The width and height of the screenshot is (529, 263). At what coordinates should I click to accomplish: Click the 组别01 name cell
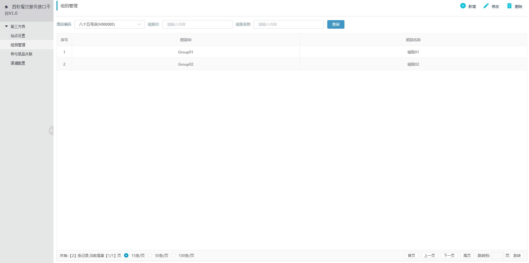(x=413, y=52)
